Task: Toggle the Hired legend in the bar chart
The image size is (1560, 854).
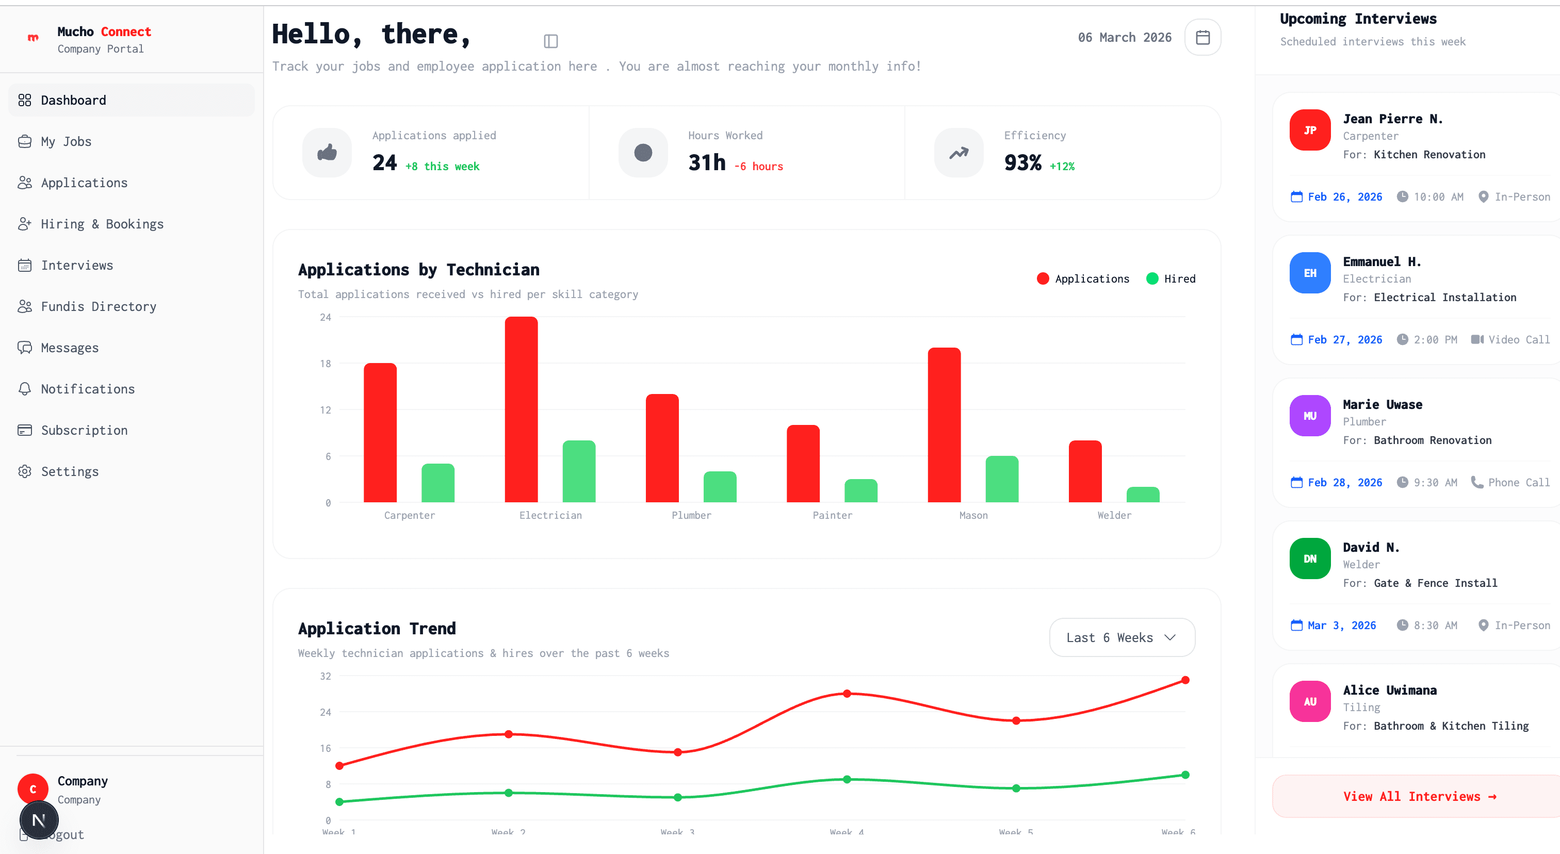Action: 1170,278
